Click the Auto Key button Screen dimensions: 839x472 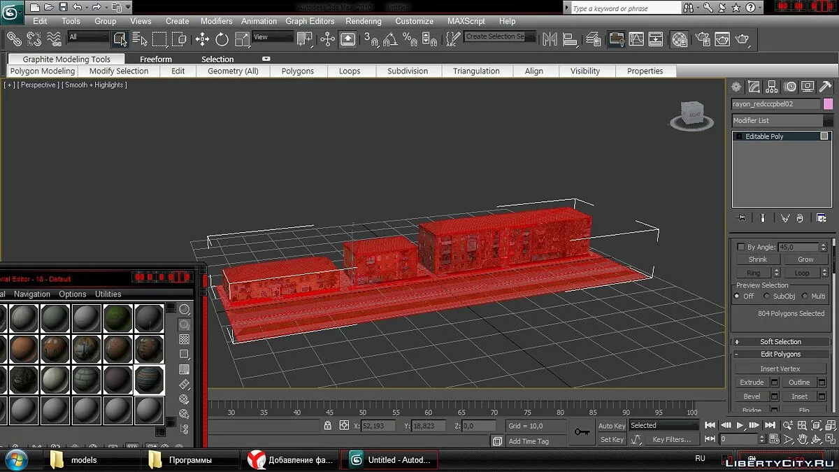click(612, 425)
